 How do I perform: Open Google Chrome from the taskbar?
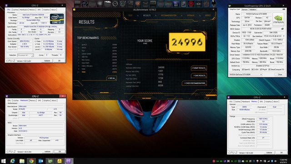31,161
